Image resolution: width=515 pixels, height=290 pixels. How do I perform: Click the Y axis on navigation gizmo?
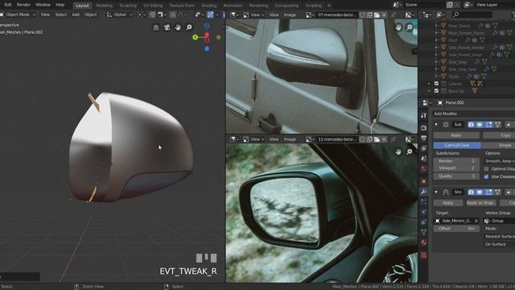click(x=195, y=38)
